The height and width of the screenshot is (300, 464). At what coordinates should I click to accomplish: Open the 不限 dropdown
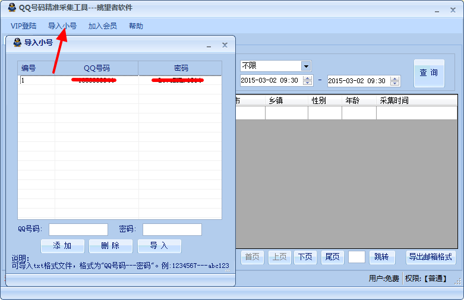[306, 66]
